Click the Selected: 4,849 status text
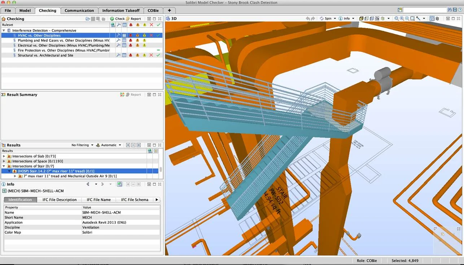This screenshot has width=464, height=265. coord(405,260)
